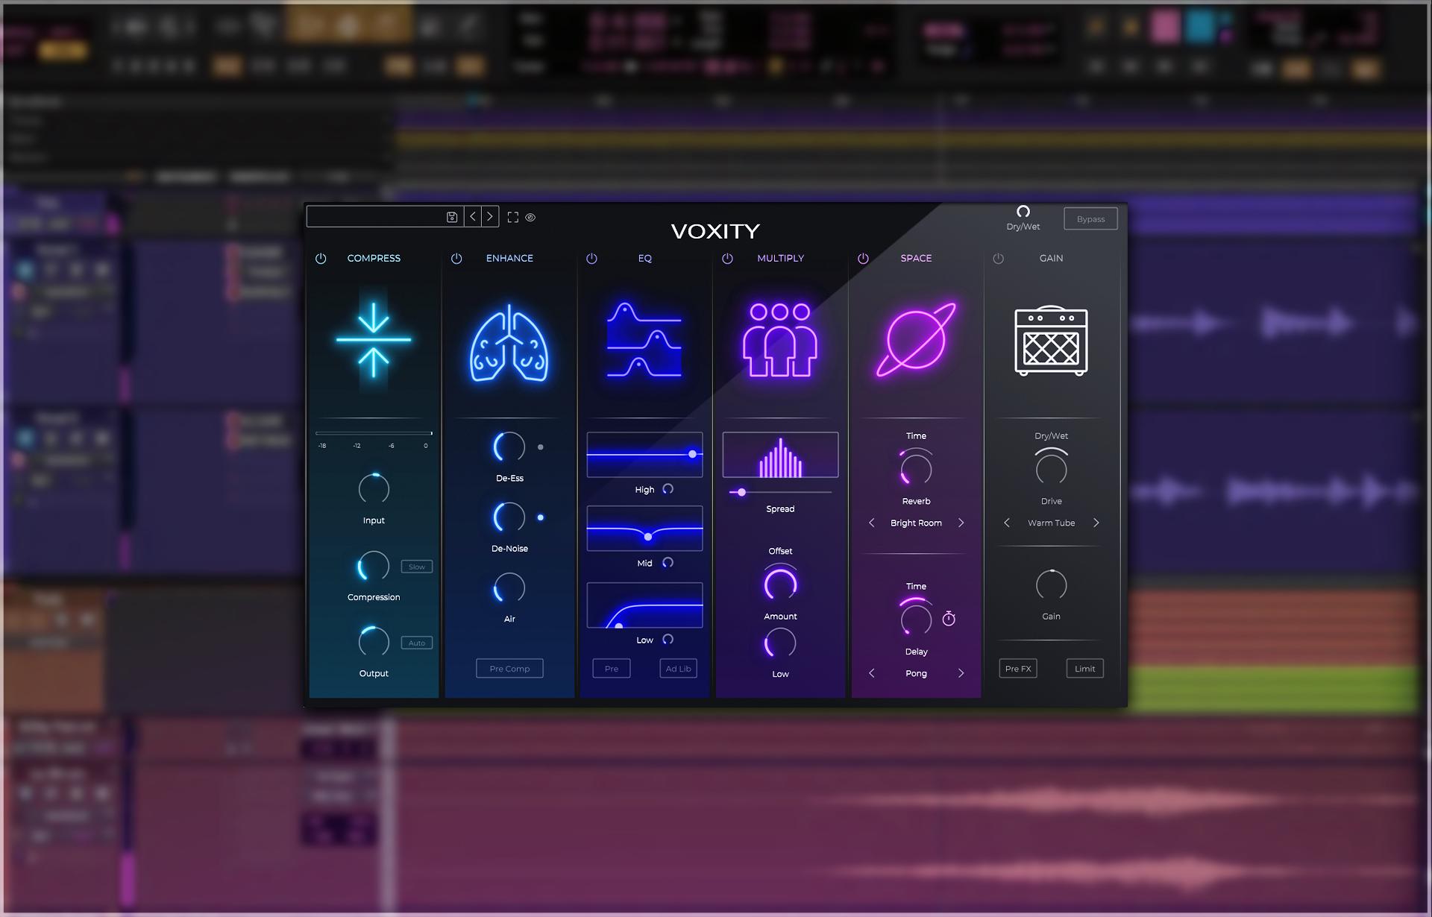Toggle the Multiply power button
The width and height of the screenshot is (1432, 917).
(x=727, y=258)
